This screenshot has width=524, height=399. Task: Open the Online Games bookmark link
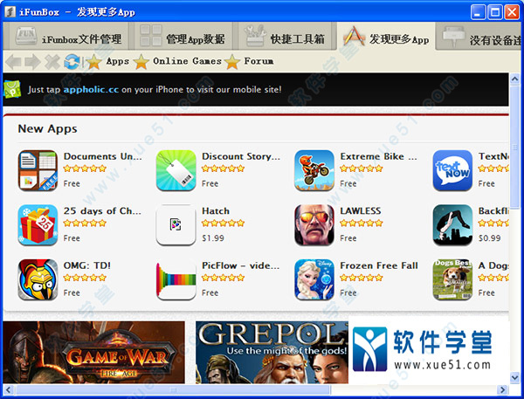pos(187,61)
